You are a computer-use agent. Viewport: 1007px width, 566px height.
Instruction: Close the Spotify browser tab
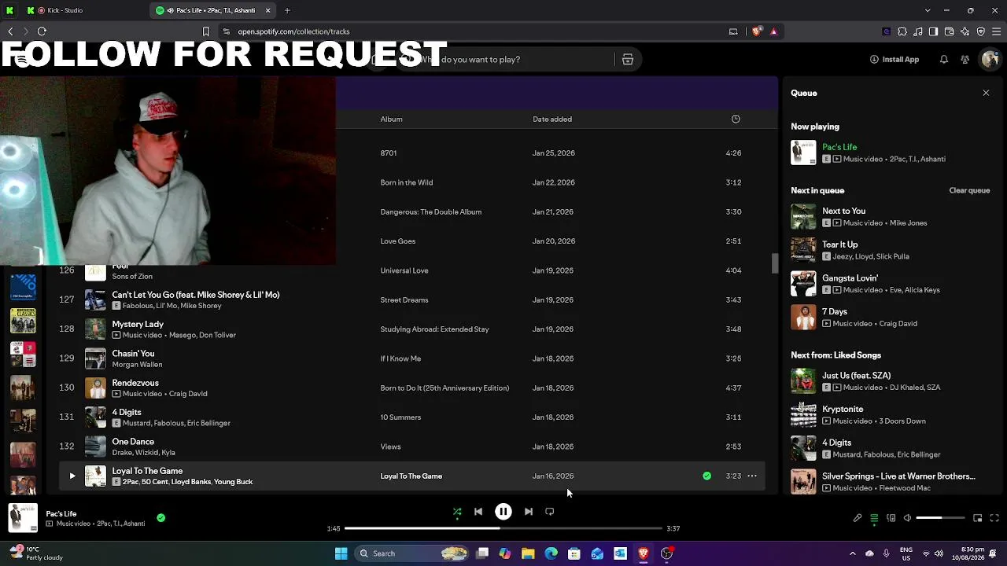267,10
